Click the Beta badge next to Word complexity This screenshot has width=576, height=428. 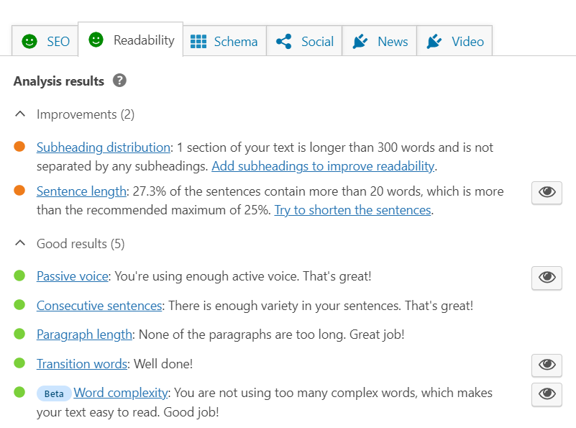click(x=52, y=393)
